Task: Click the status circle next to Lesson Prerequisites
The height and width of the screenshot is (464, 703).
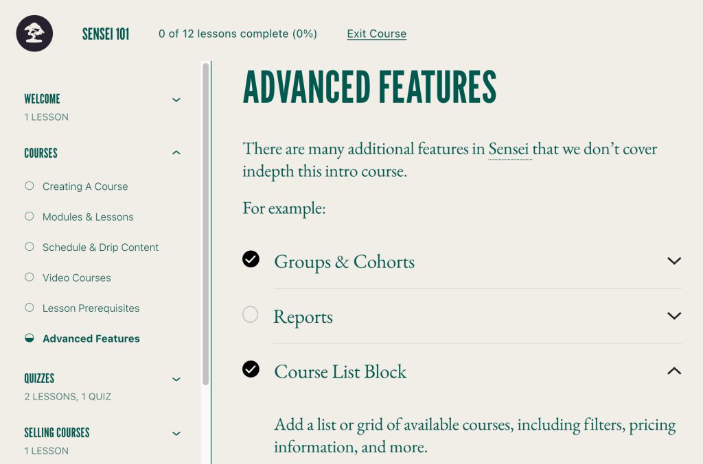Action: pos(29,308)
